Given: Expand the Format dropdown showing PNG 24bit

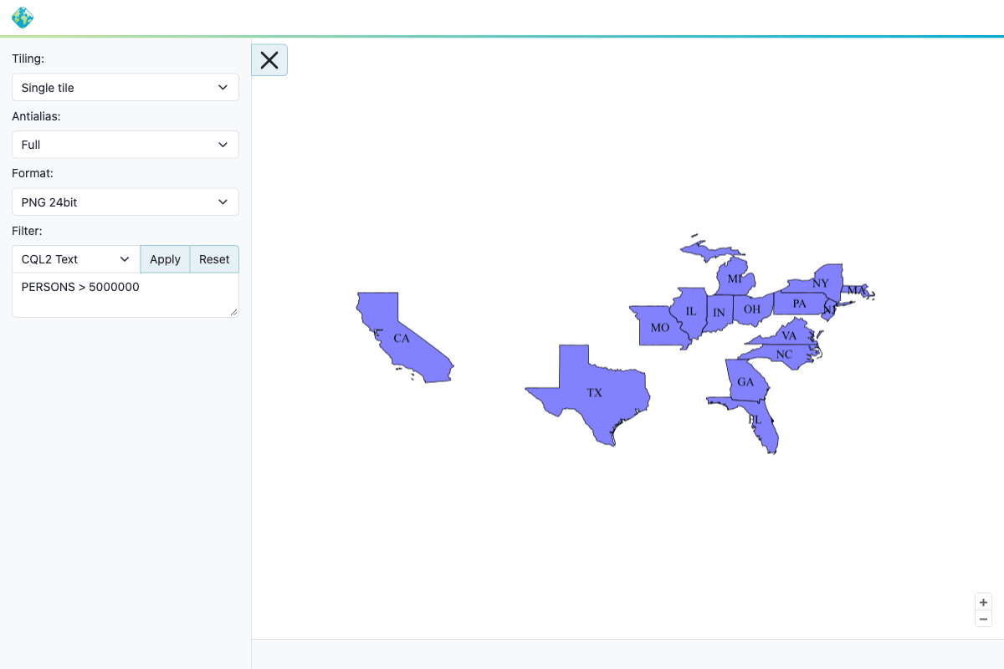Looking at the screenshot, I should [125, 202].
